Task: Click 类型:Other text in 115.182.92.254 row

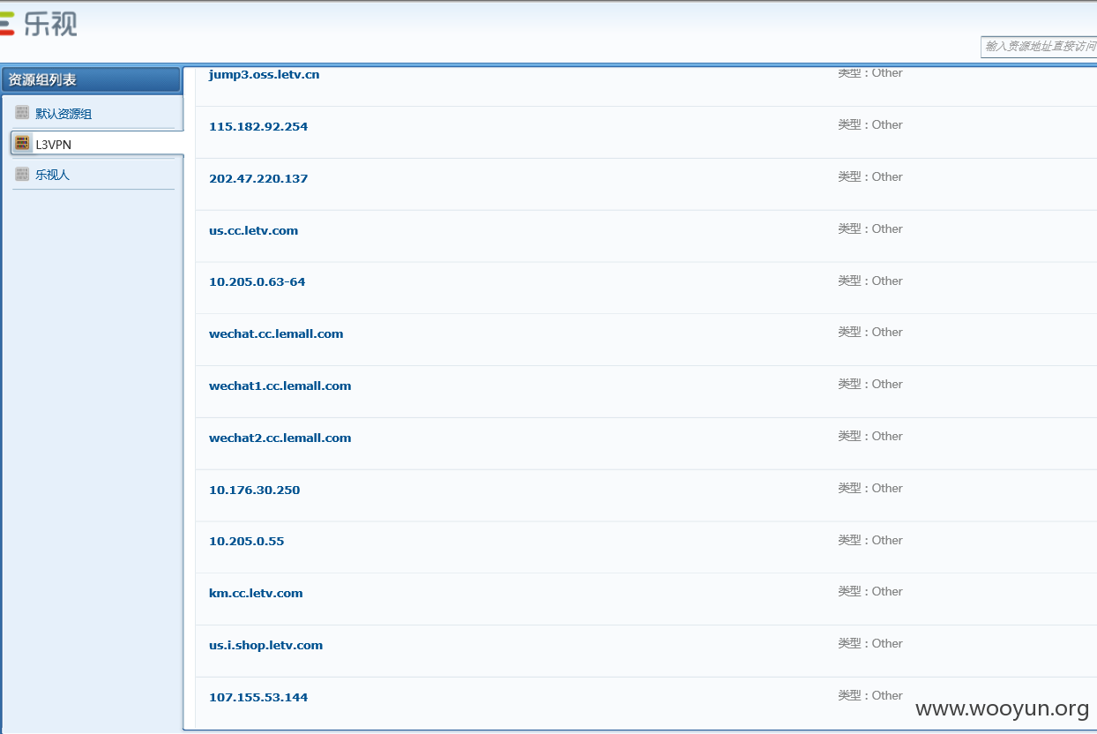Action: (870, 124)
